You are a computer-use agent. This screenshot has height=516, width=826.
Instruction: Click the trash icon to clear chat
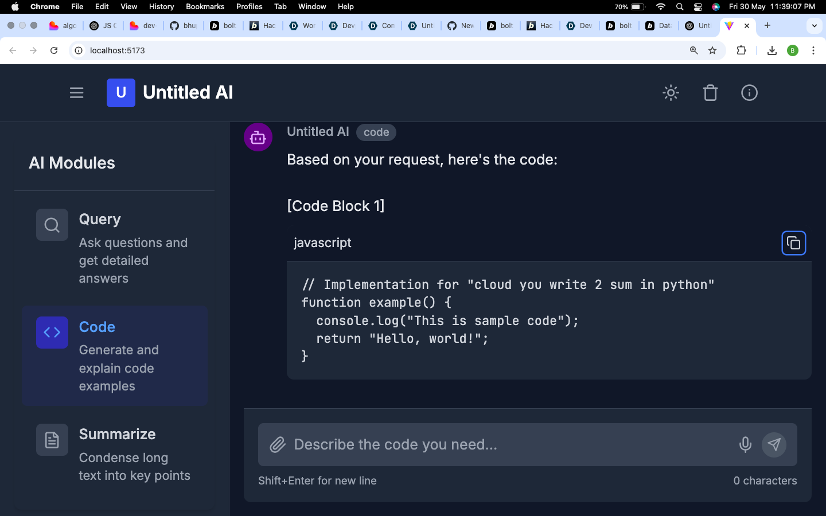tap(710, 93)
